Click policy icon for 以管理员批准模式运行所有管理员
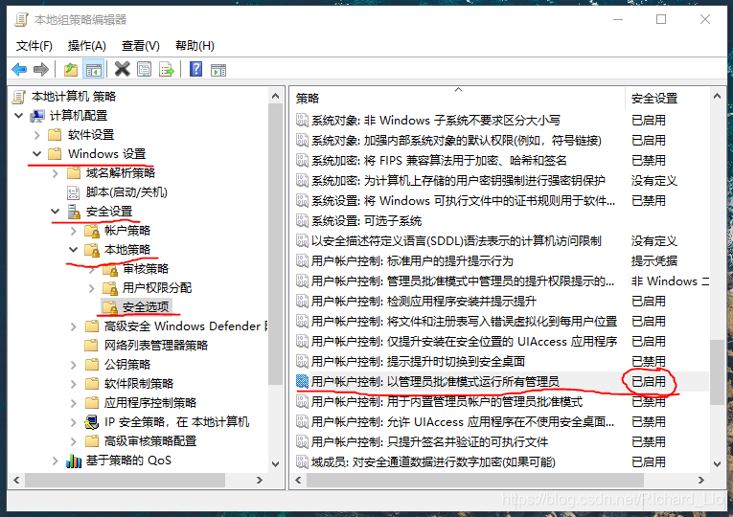The image size is (733, 517). 303,382
